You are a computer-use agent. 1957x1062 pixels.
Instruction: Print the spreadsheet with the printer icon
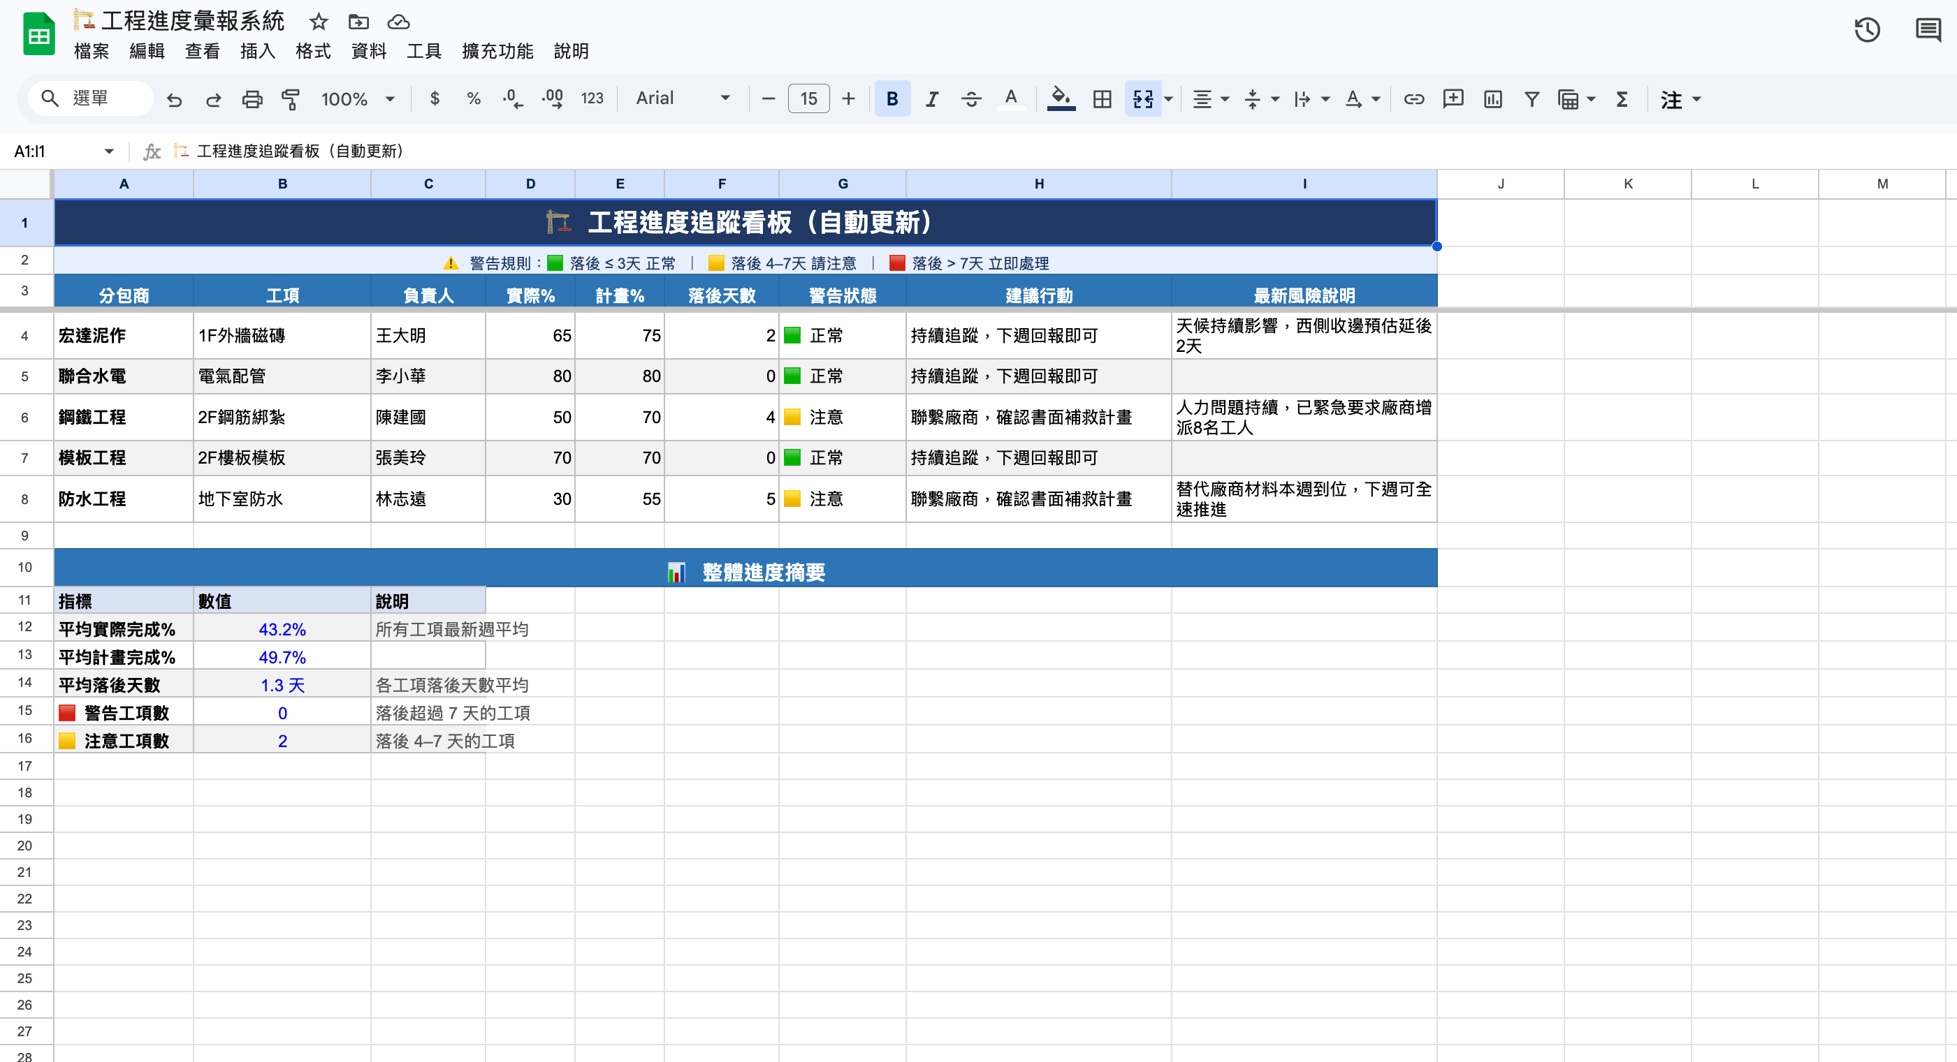(x=252, y=99)
